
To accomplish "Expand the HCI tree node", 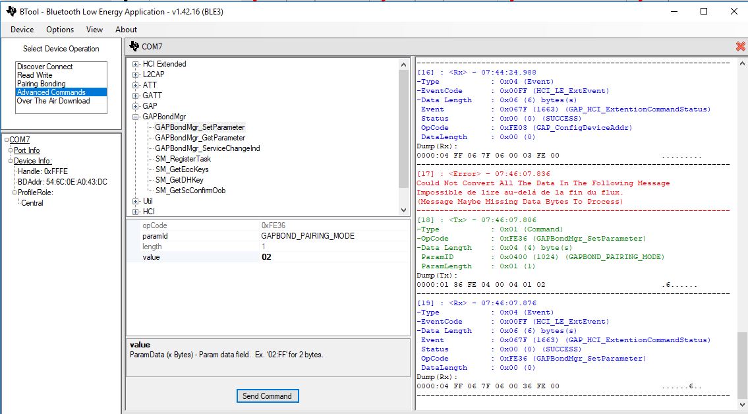I will point(136,212).
